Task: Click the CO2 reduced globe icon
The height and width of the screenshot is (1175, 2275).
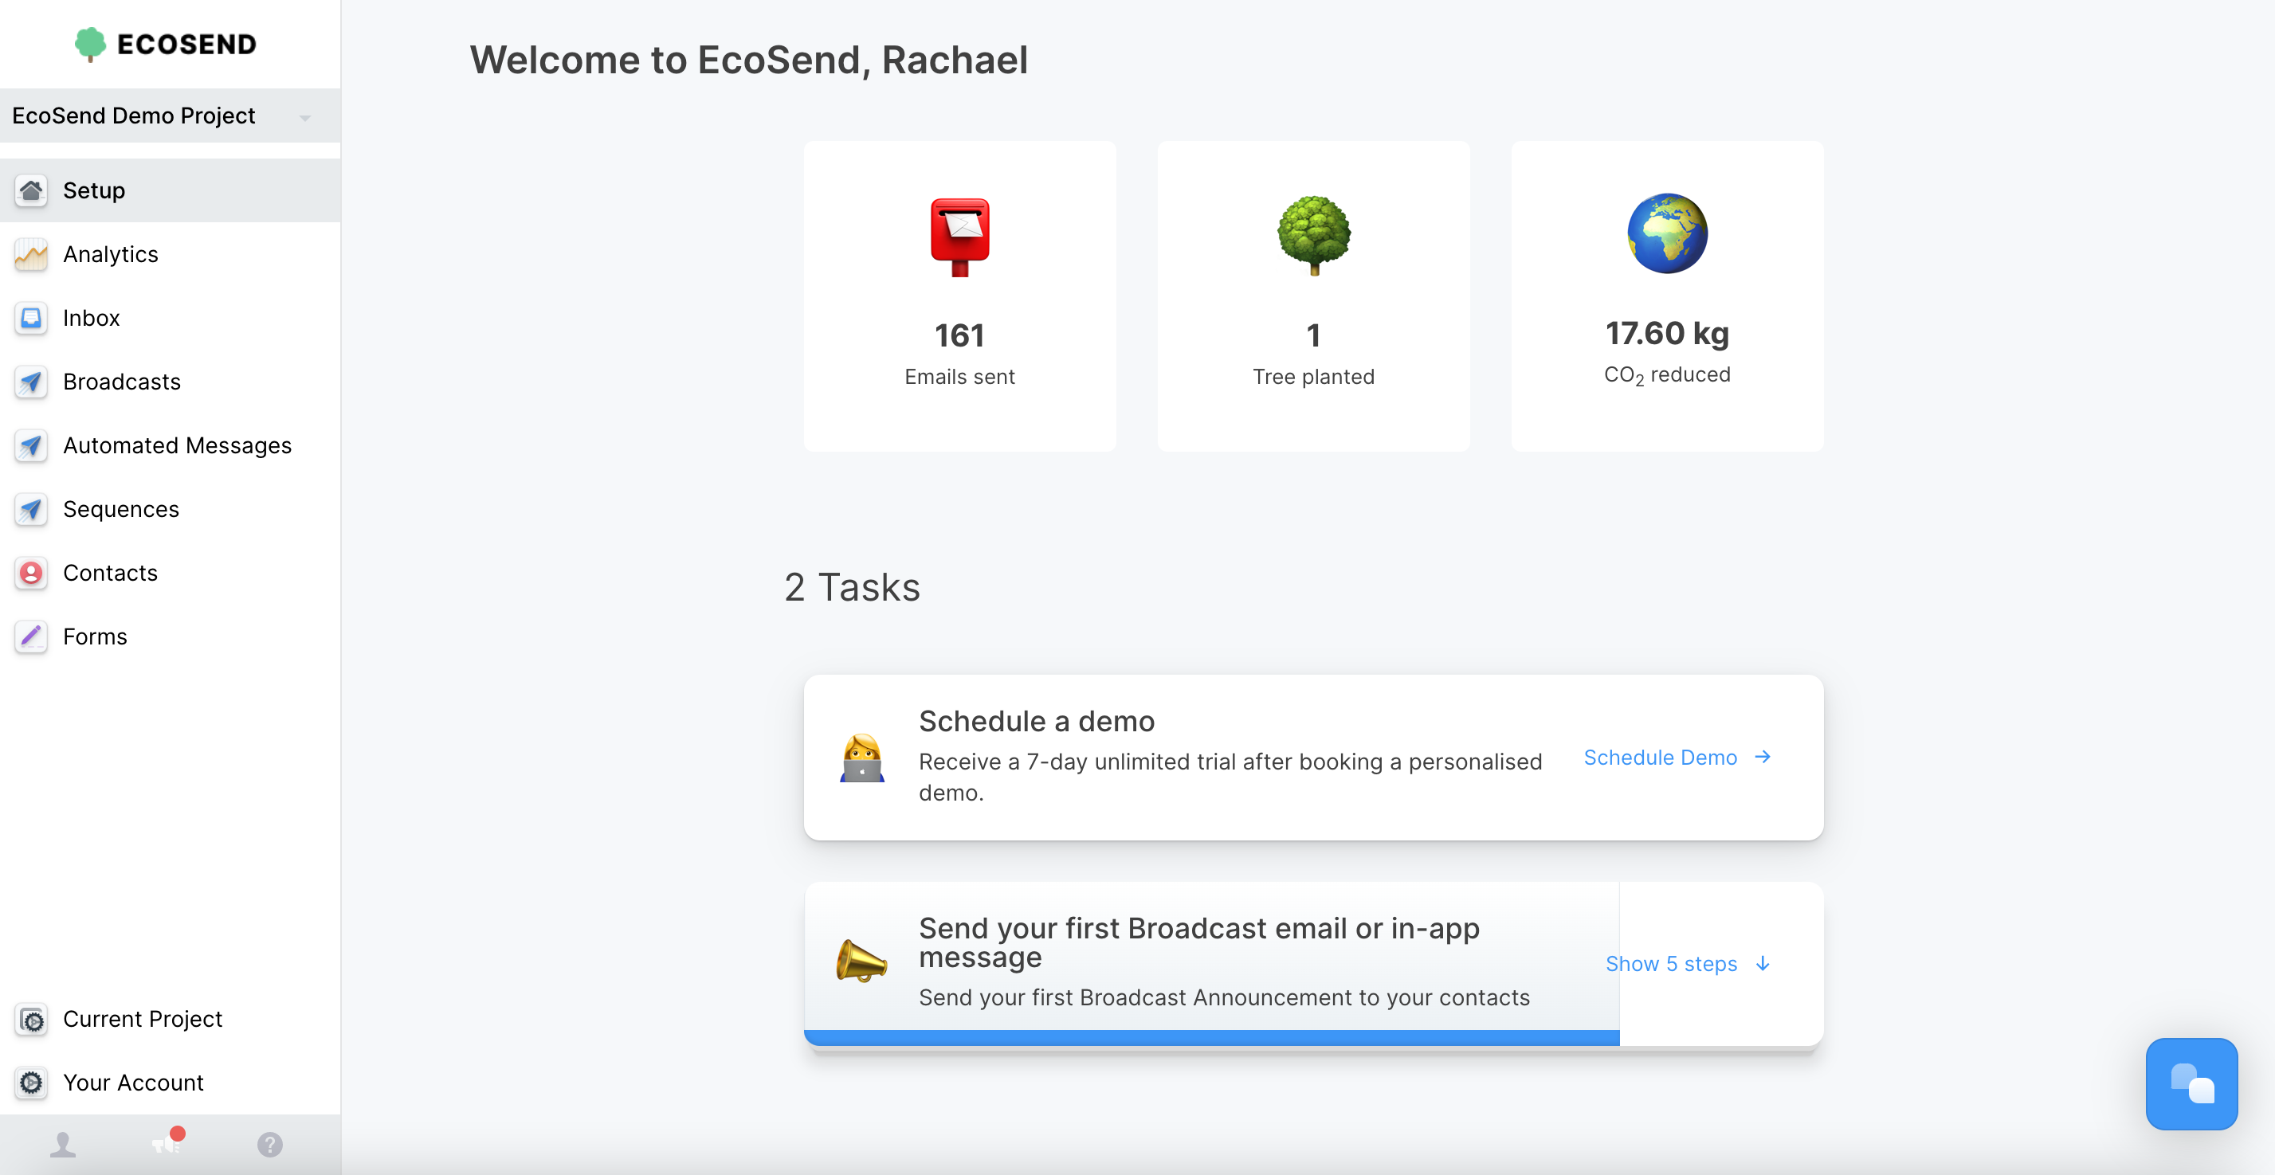Action: pos(1666,233)
